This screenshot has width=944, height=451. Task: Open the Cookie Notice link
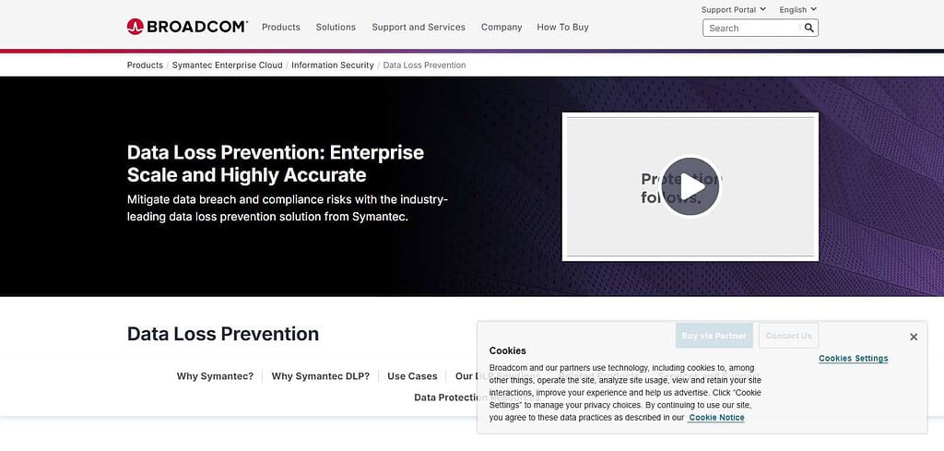pyautogui.click(x=716, y=417)
